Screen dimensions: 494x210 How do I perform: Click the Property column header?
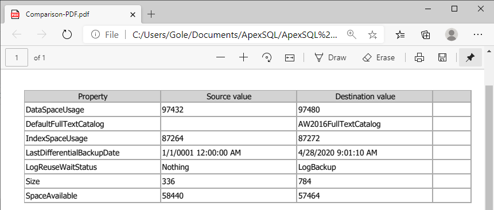pos(92,96)
